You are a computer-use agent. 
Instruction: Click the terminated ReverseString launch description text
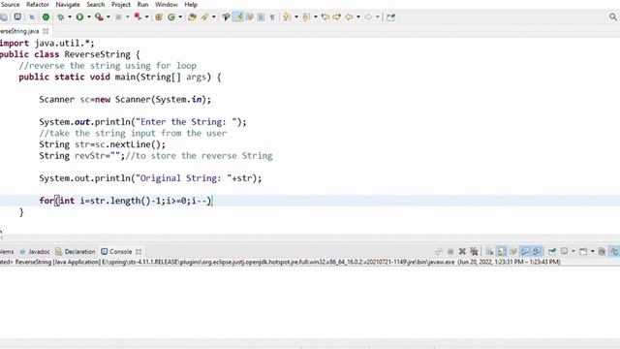[x=280, y=262]
